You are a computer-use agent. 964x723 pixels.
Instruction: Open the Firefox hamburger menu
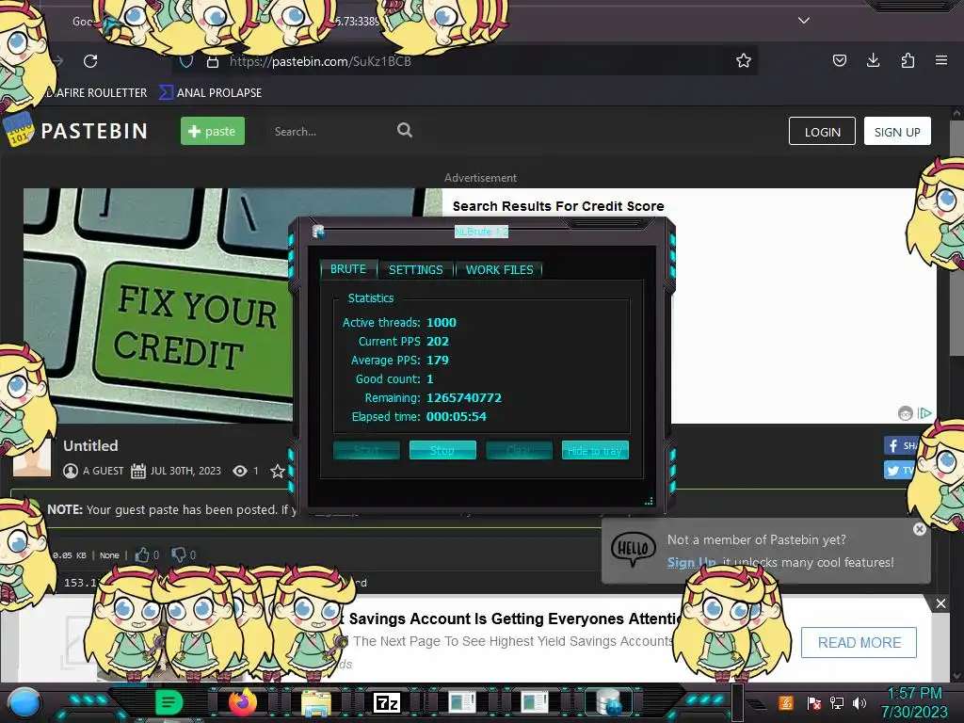941,60
